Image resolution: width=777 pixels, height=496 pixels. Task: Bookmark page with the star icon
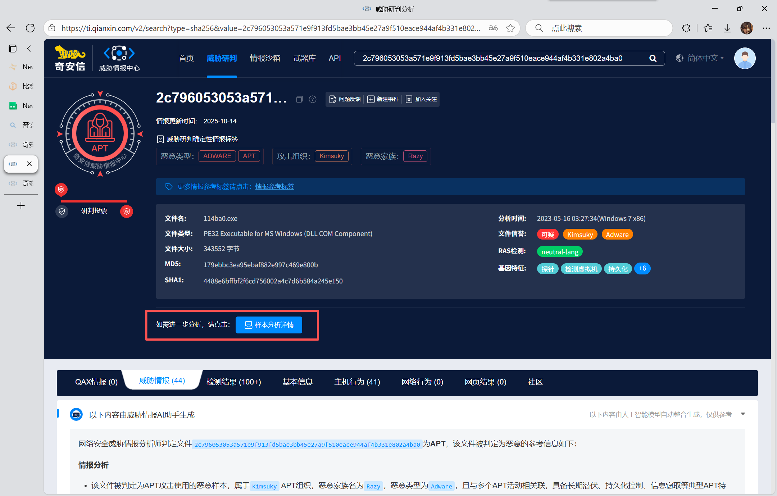(x=510, y=28)
